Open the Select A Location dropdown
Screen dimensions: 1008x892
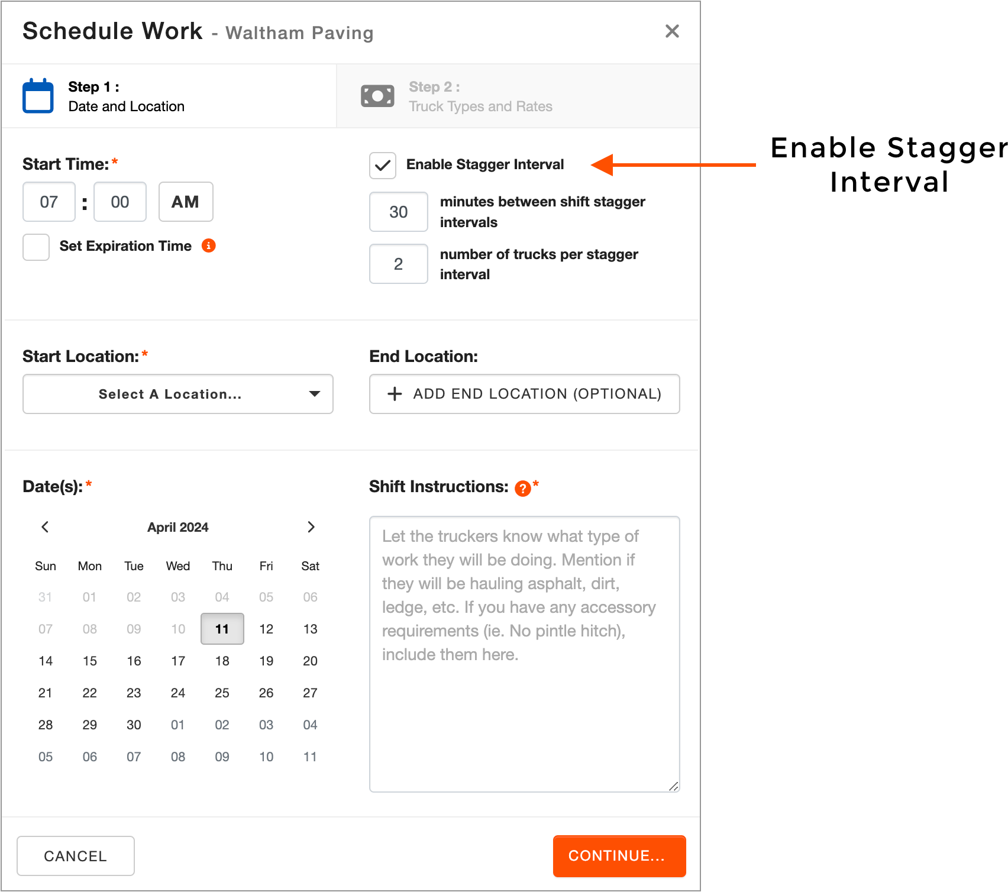coord(178,394)
